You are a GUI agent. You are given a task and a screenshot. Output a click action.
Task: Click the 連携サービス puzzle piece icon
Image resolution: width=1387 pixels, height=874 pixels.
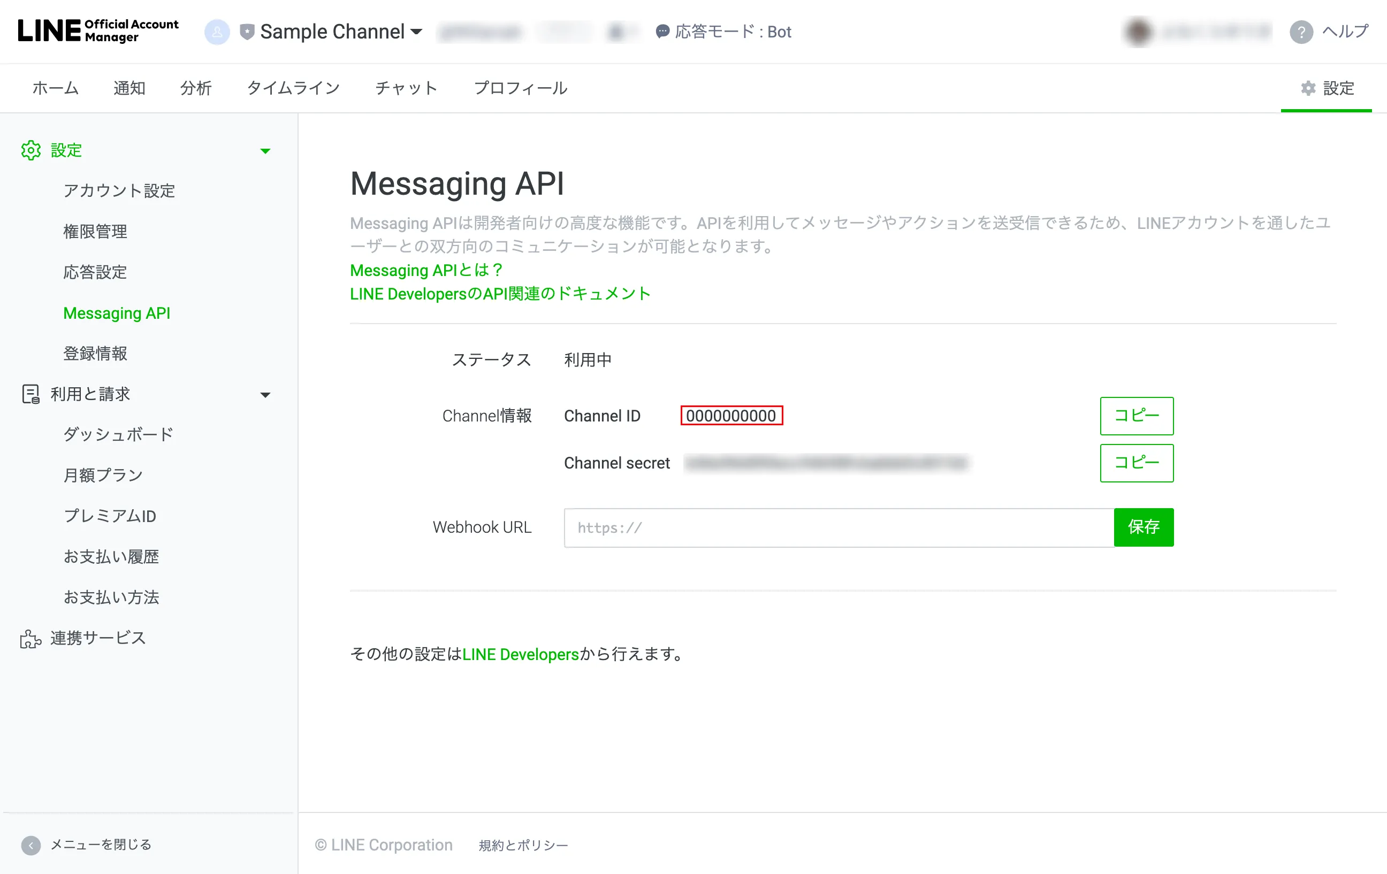coord(31,639)
